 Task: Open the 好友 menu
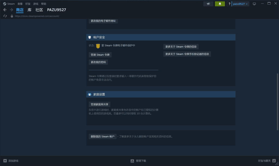pos(28,4)
